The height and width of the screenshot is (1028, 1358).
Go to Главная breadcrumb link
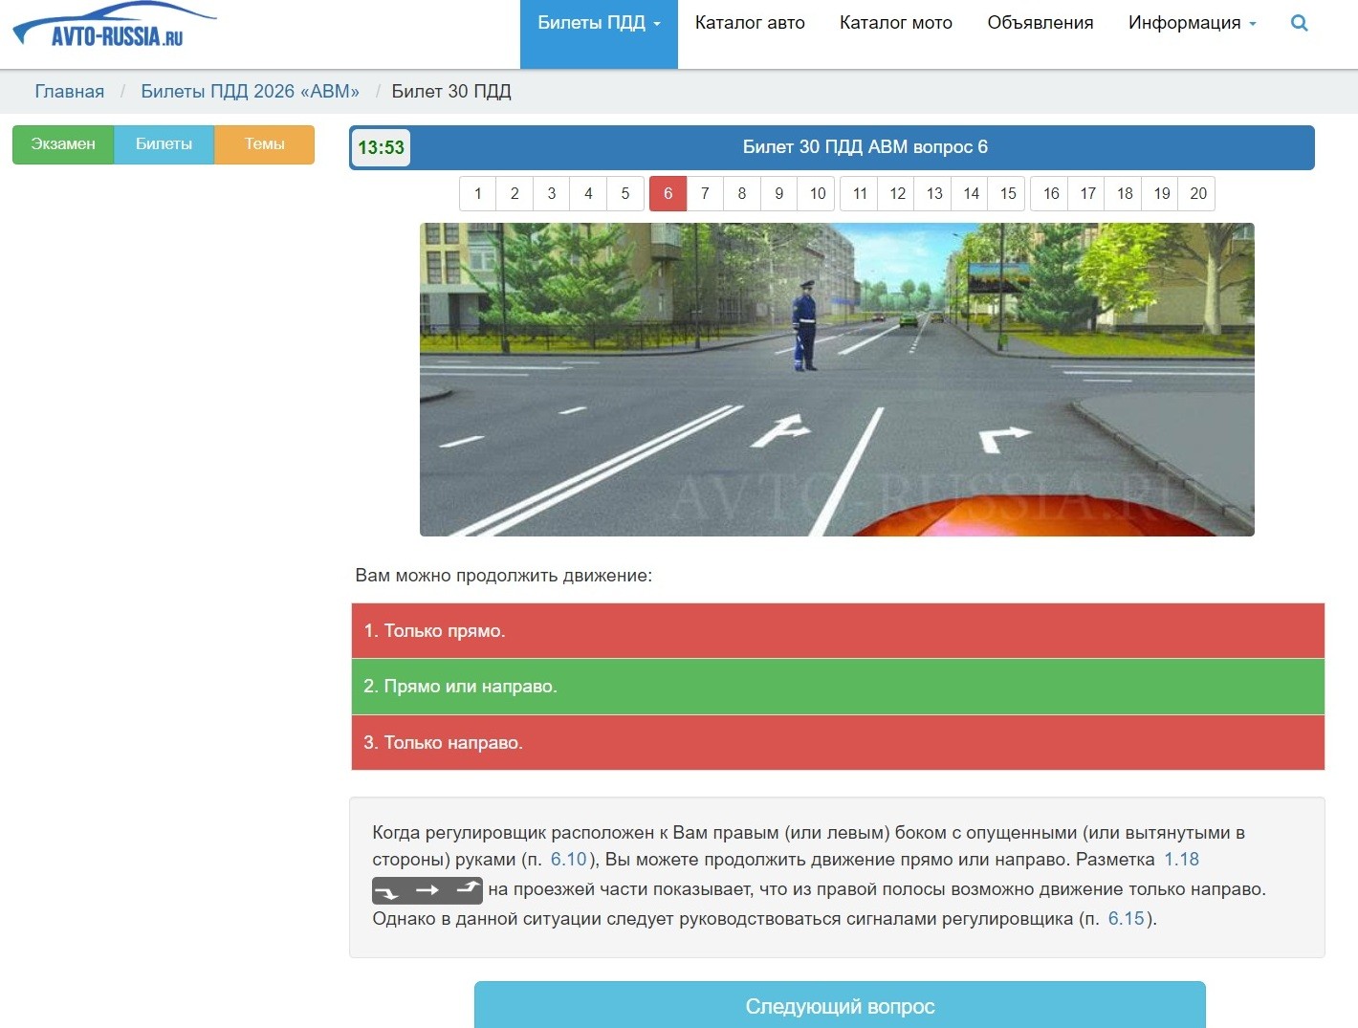tap(70, 92)
